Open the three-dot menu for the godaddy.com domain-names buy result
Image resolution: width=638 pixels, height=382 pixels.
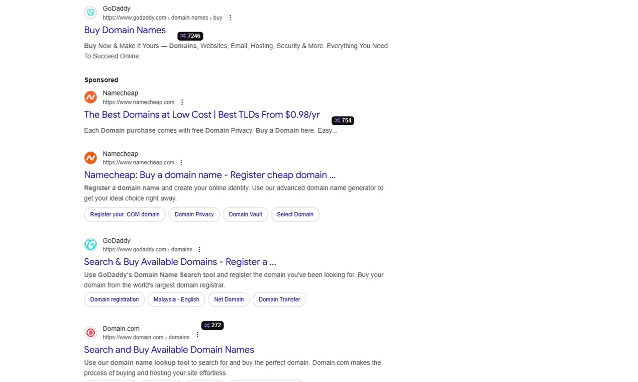click(x=230, y=18)
